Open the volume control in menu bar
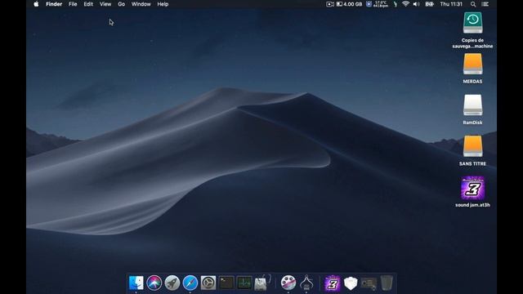 click(x=416, y=4)
